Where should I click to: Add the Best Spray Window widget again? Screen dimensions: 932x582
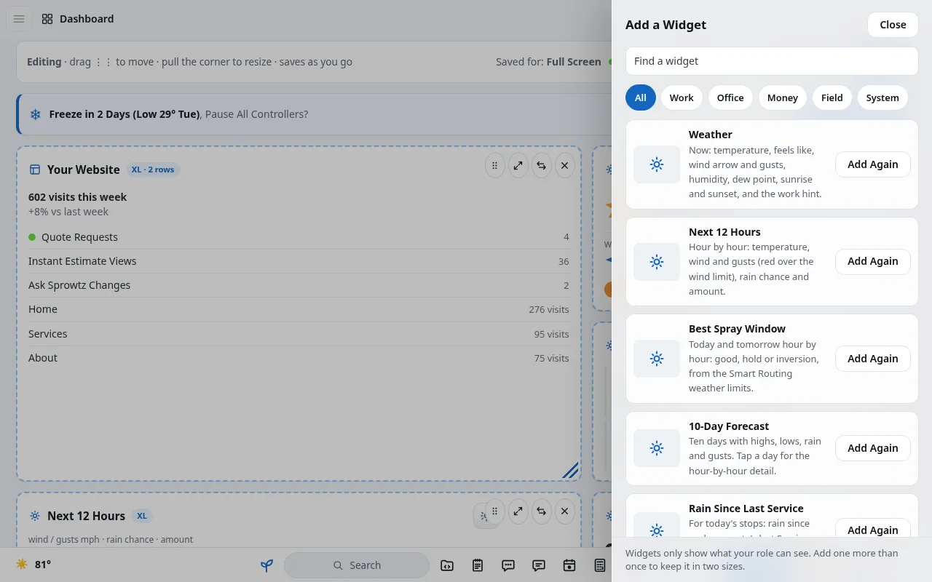pyautogui.click(x=872, y=359)
